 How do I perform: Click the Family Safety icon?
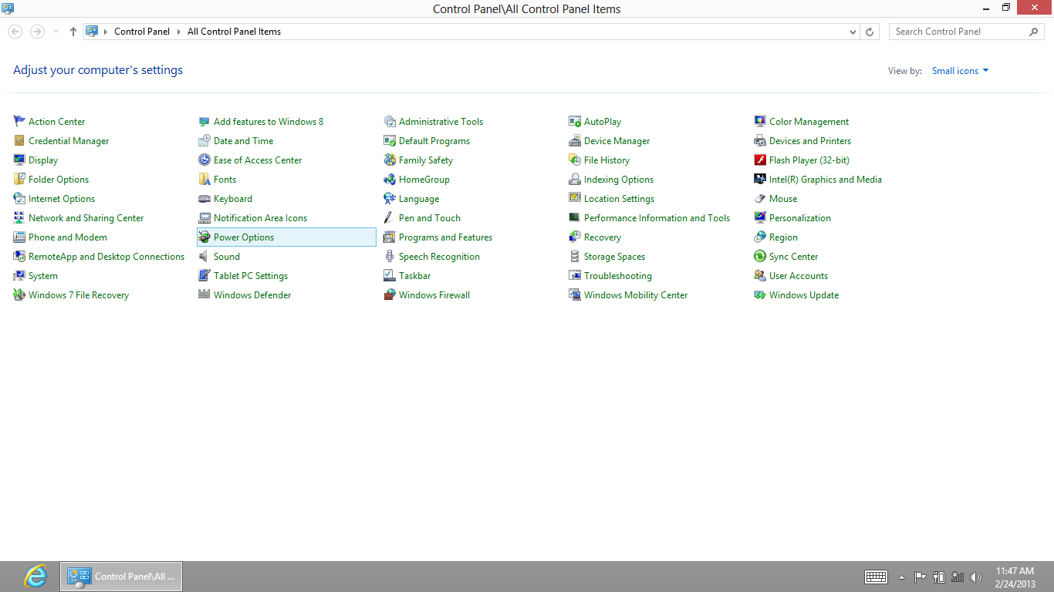point(390,160)
